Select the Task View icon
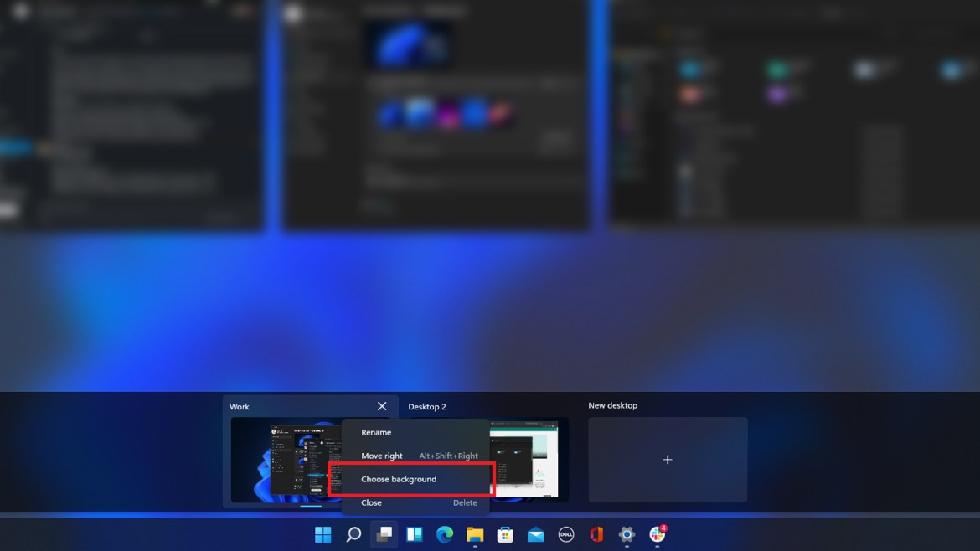This screenshot has width=980, height=551. tap(384, 533)
